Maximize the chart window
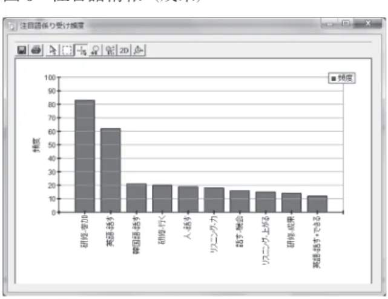This screenshot has height=299, width=388. (x=346, y=23)
